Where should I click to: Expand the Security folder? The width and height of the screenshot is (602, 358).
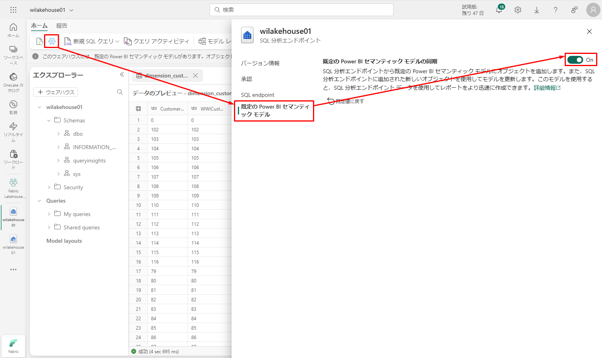pyautogui.click(x=49, y=187)
